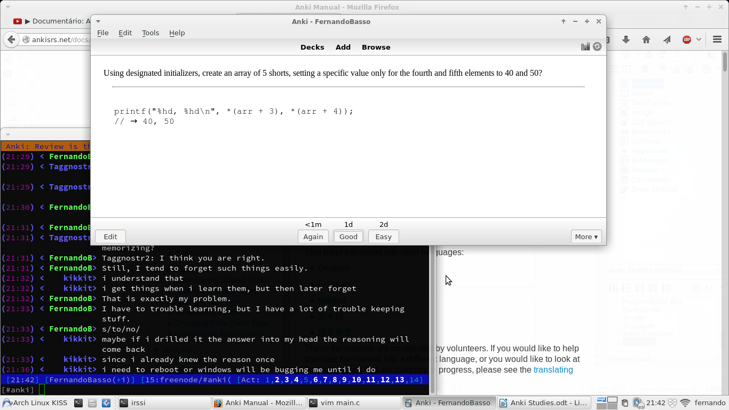Switch to Anki Manual Firefox taskbar entry
This screenshot has height=410, width=729.
tap(259, 403)
